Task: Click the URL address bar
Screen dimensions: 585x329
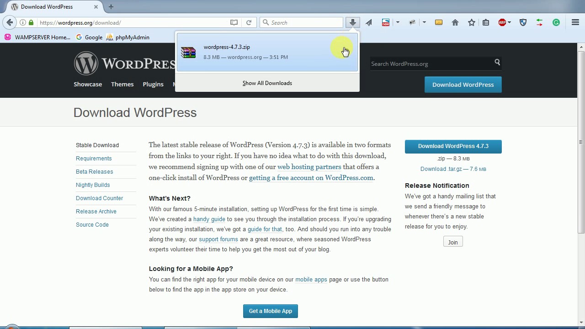Action: coord(133,22)
